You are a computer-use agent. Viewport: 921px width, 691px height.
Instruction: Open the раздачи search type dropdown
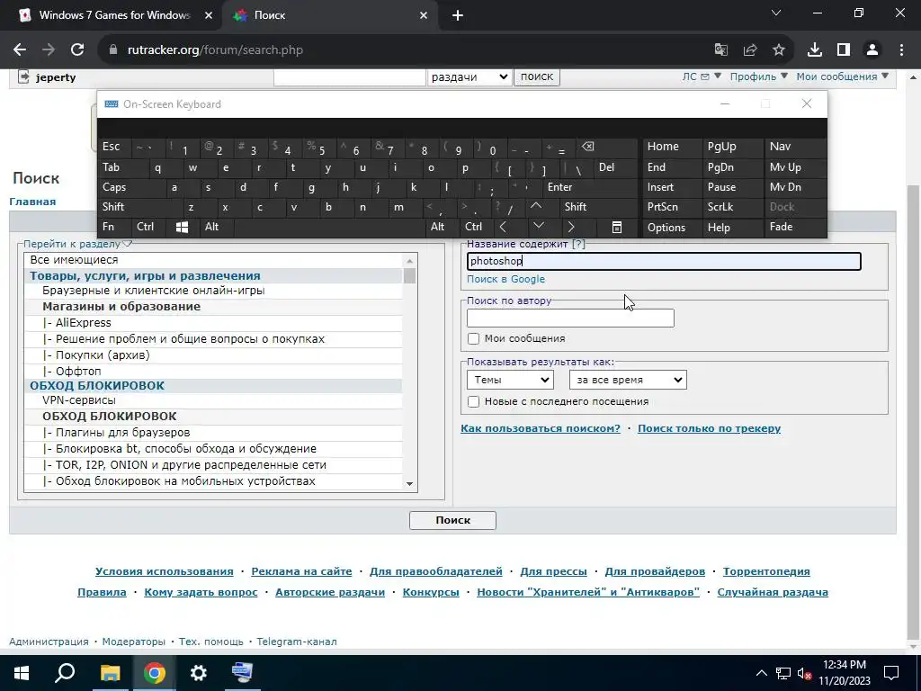click(x=469, y=76)
